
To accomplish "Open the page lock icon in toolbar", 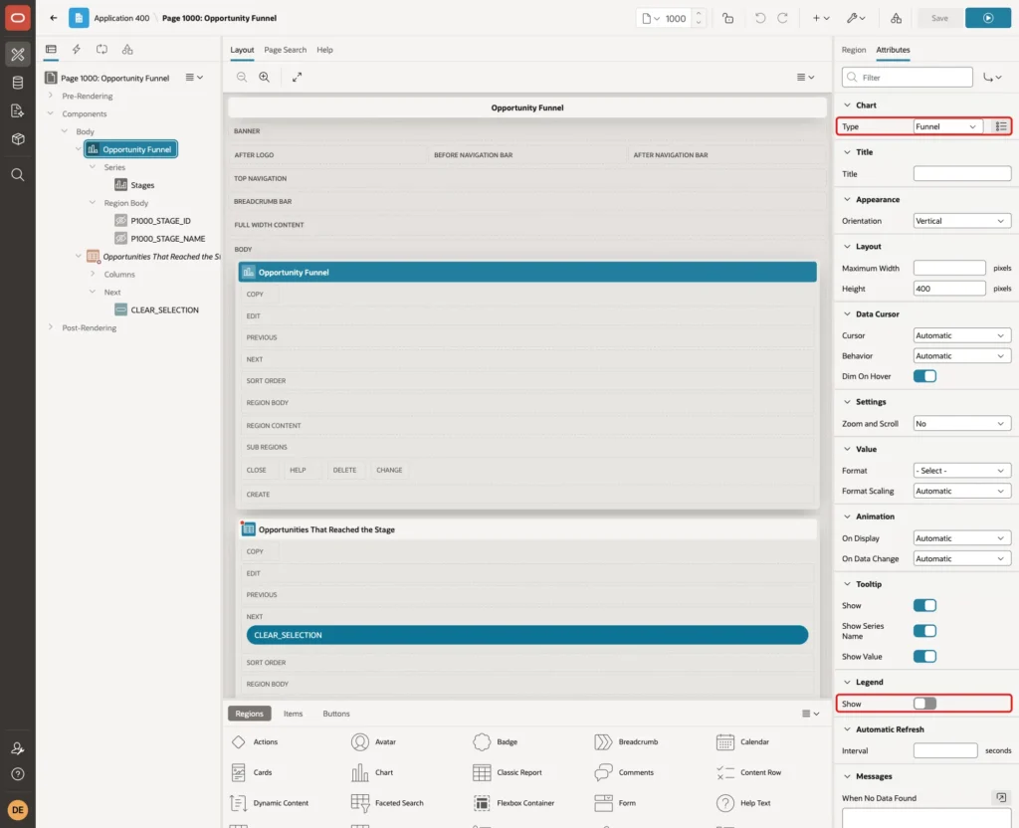I will pyautogui.click(x=727, y=18).
